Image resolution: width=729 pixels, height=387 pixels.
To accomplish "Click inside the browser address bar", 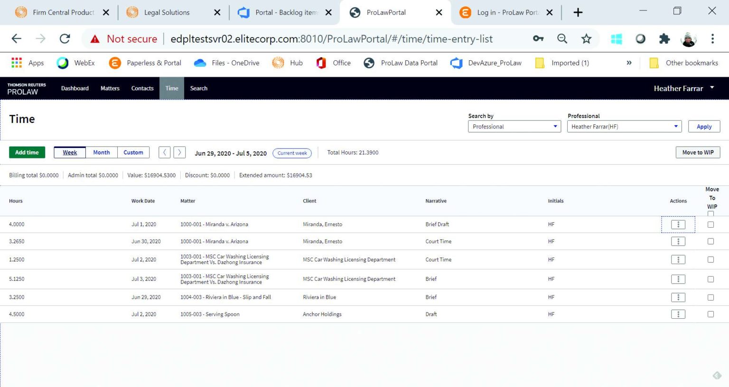I will pos(332,39).
